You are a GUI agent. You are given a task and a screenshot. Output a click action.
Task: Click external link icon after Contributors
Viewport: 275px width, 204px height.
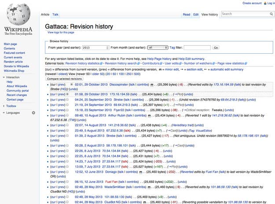[161, 63]
